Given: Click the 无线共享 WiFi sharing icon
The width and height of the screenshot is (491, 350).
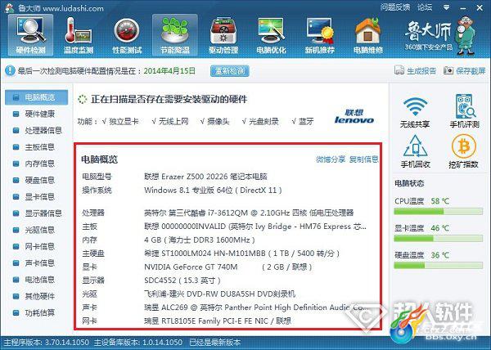Looking at the screenshot, I should [x=415, y=107].
